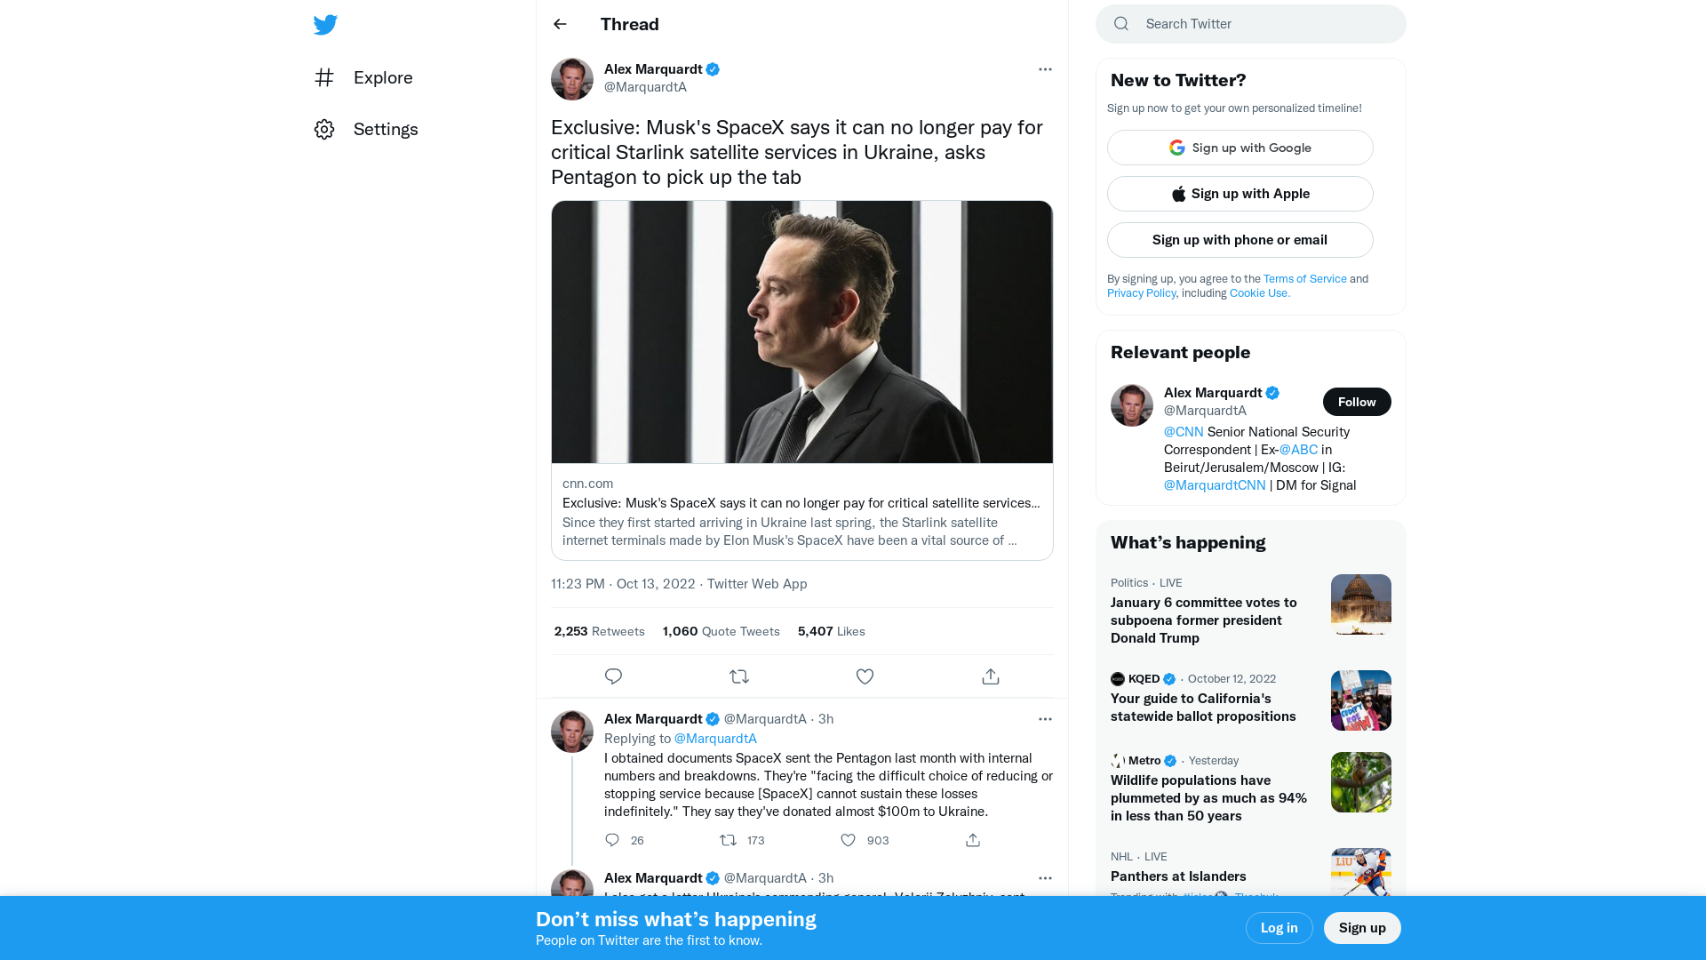Click the Log in button
Viewport: 1706px width, 960px height.
(1279, 927)
